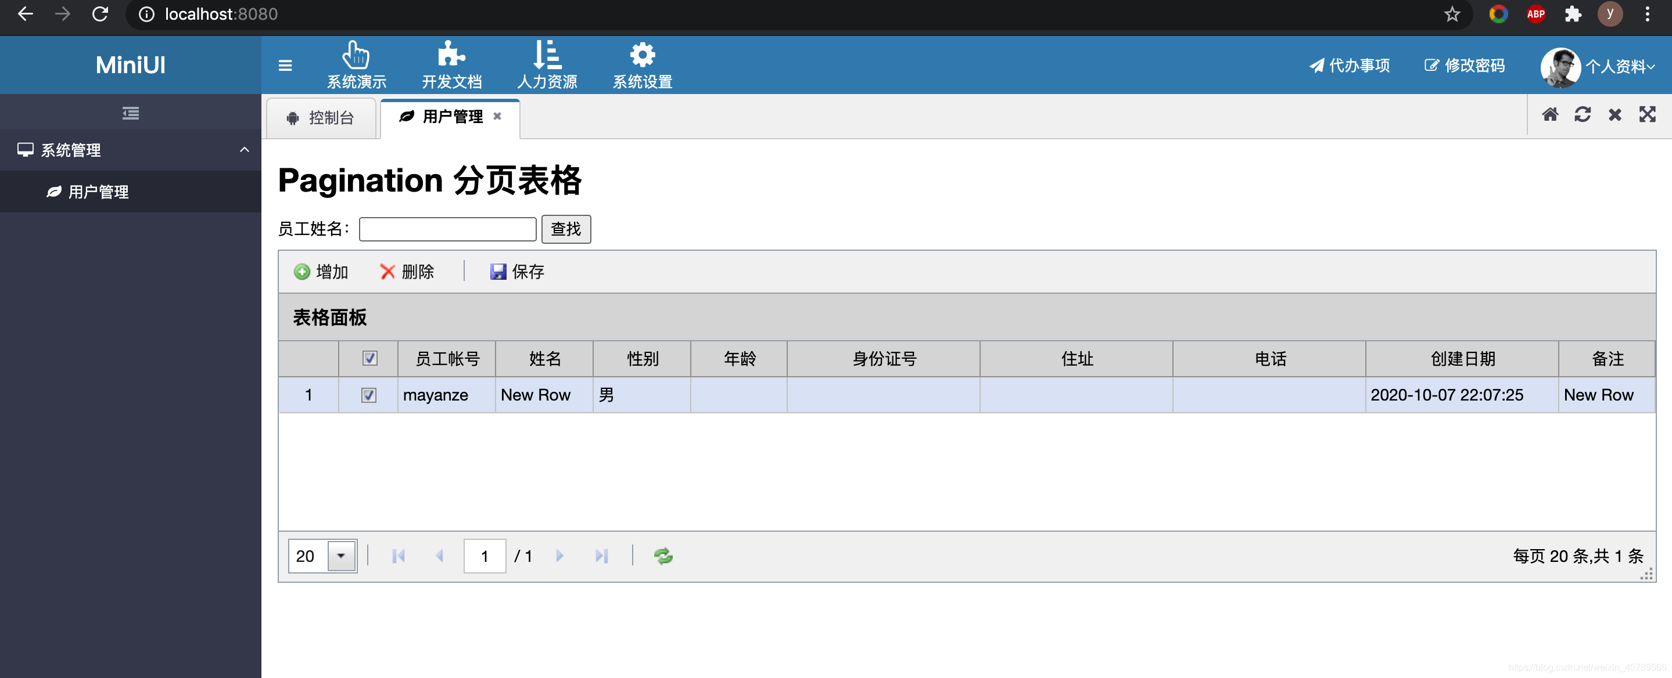
Task: Open the page size dropdown showing 20
Action: pyautogui.click(x=342, y=556)
